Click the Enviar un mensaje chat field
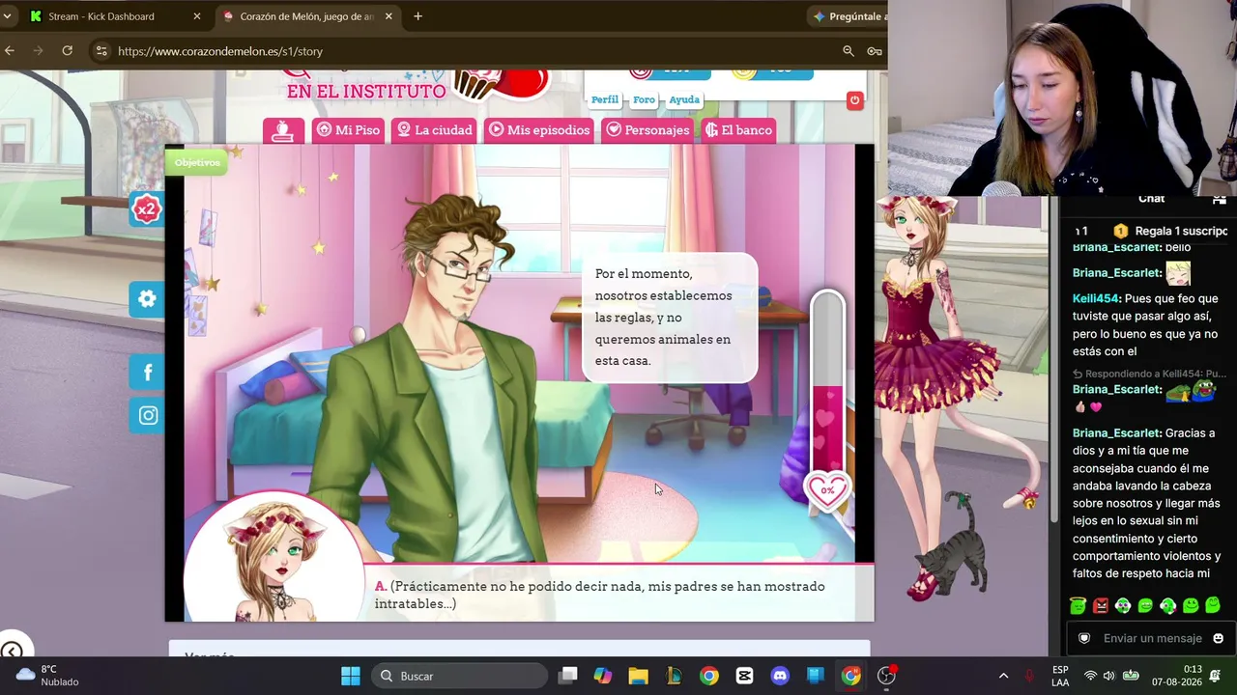The width and height of the screenshot is (1237, 695). [1152, 638]
